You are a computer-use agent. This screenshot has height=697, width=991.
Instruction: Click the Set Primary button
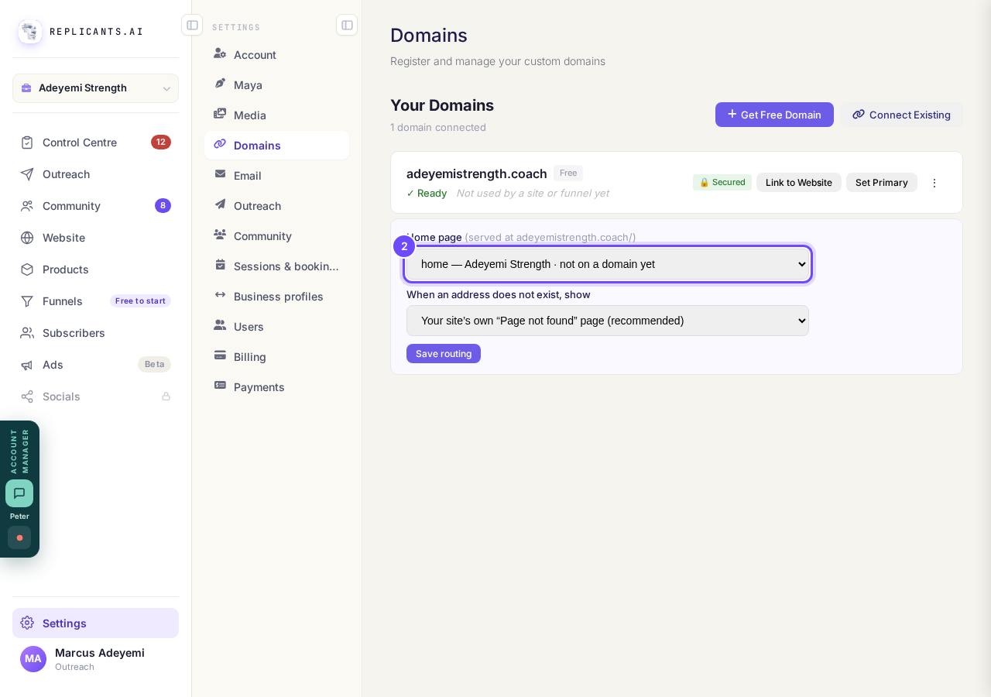[882, 183]
